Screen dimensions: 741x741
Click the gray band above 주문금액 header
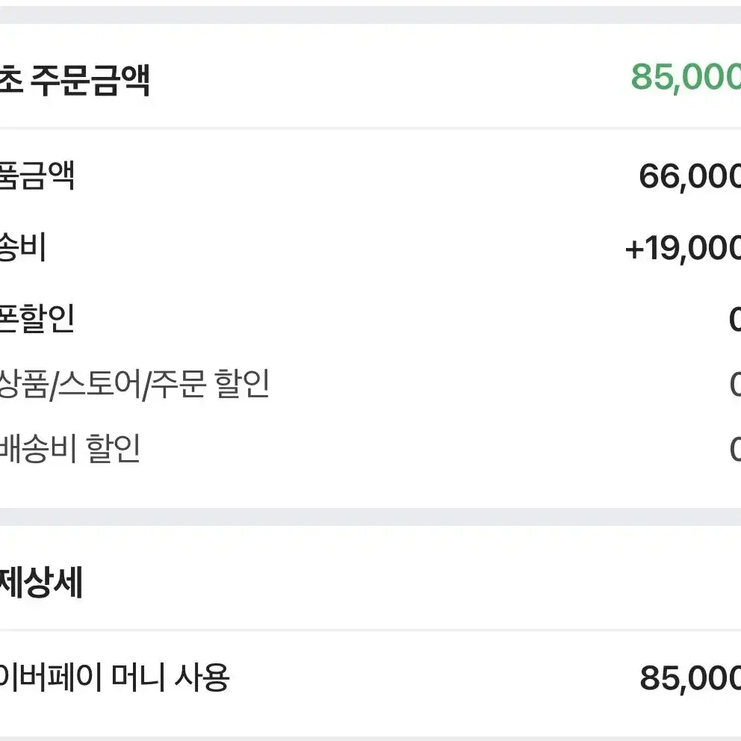(x=370, y=15)
